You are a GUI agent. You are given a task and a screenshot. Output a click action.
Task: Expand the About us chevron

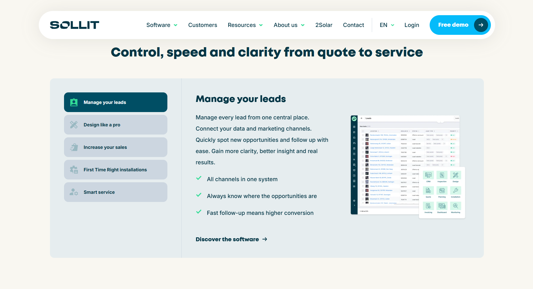click(303, 25)
